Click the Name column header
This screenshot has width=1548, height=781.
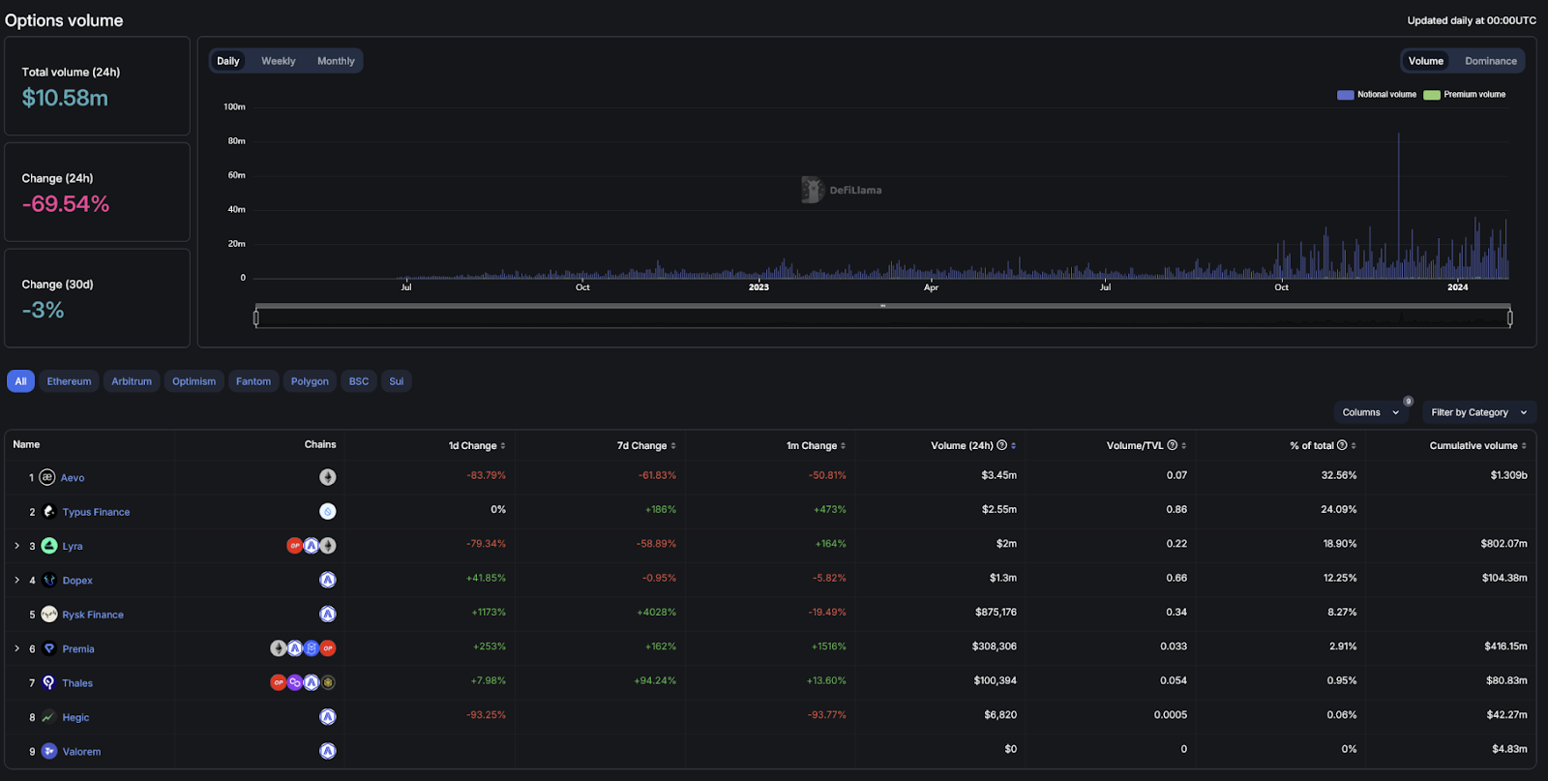[x=26, y=444]
